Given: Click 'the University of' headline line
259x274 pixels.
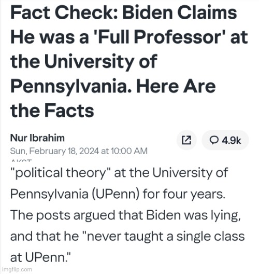Looking at the screenshot, I should click(84, 61).
